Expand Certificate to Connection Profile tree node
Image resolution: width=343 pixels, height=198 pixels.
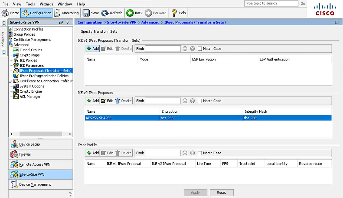10,81
